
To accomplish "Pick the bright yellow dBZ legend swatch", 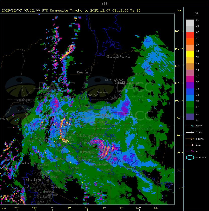I will 190,54.
